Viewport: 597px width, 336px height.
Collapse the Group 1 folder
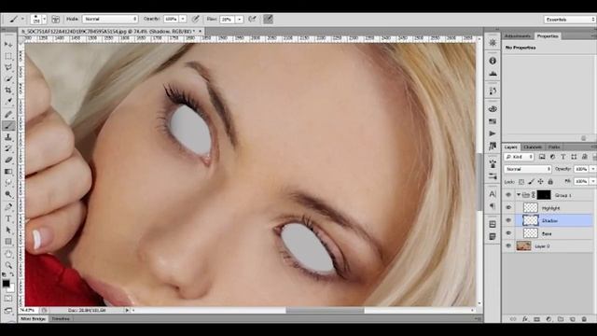tap(519, 195)
